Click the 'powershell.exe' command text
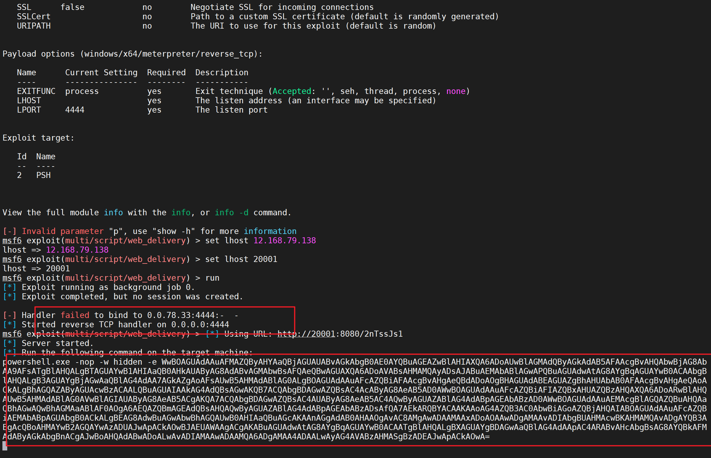Image resolution: width=711 pixels, height=458 pixels. 36,362
